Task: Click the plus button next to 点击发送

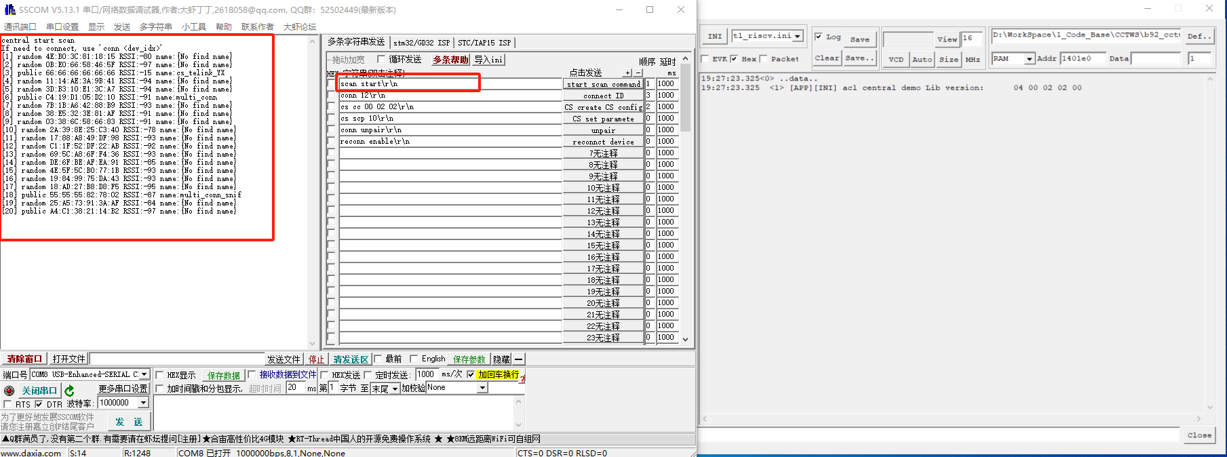Action: (x=627, y=73)
